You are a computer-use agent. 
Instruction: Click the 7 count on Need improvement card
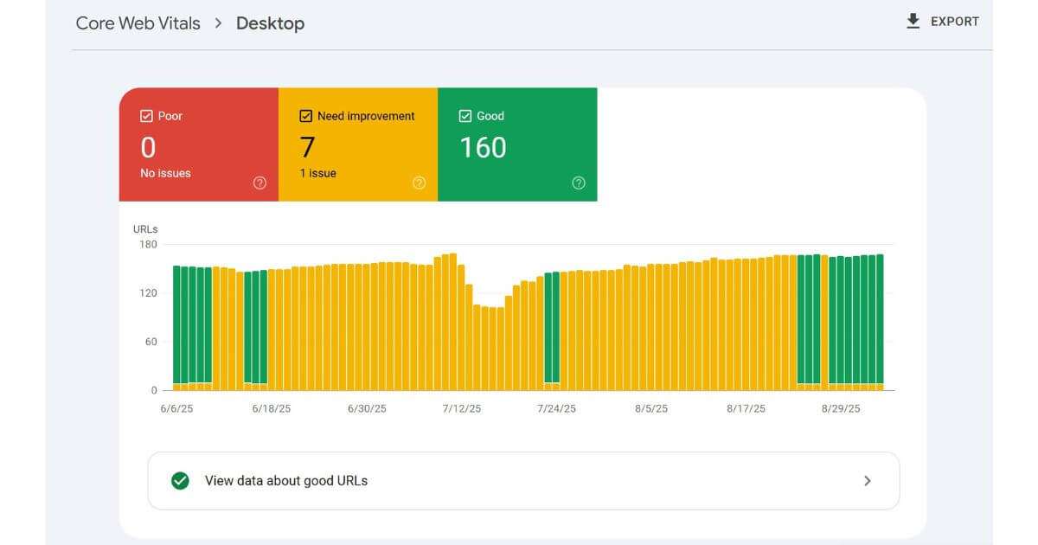305,148
